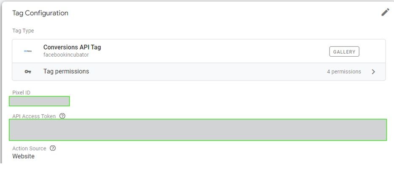This screenshot has height=173, width=394.
Task: Expand Tag permissions using the chevron arrow
Action: point(373,72)
